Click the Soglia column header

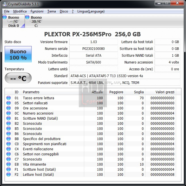(x=135, y=92)
